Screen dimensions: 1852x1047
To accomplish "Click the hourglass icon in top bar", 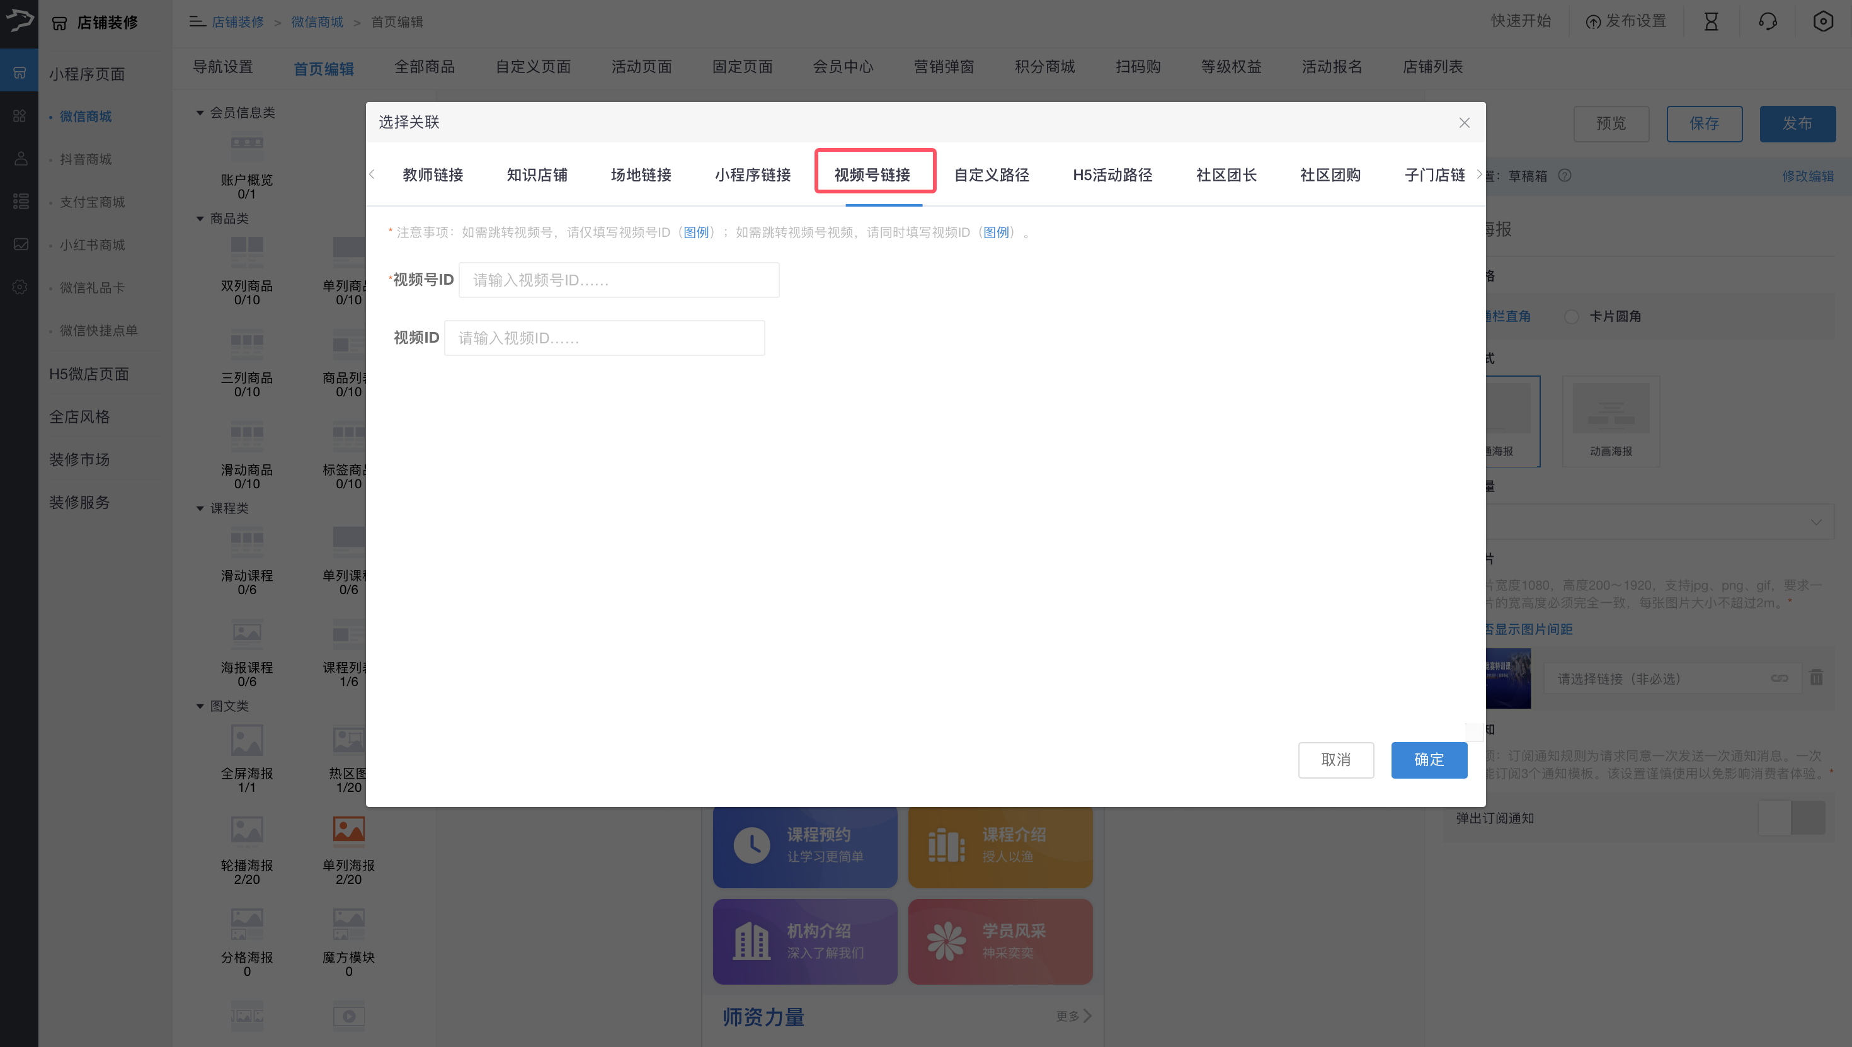I will click(1711, 21).
